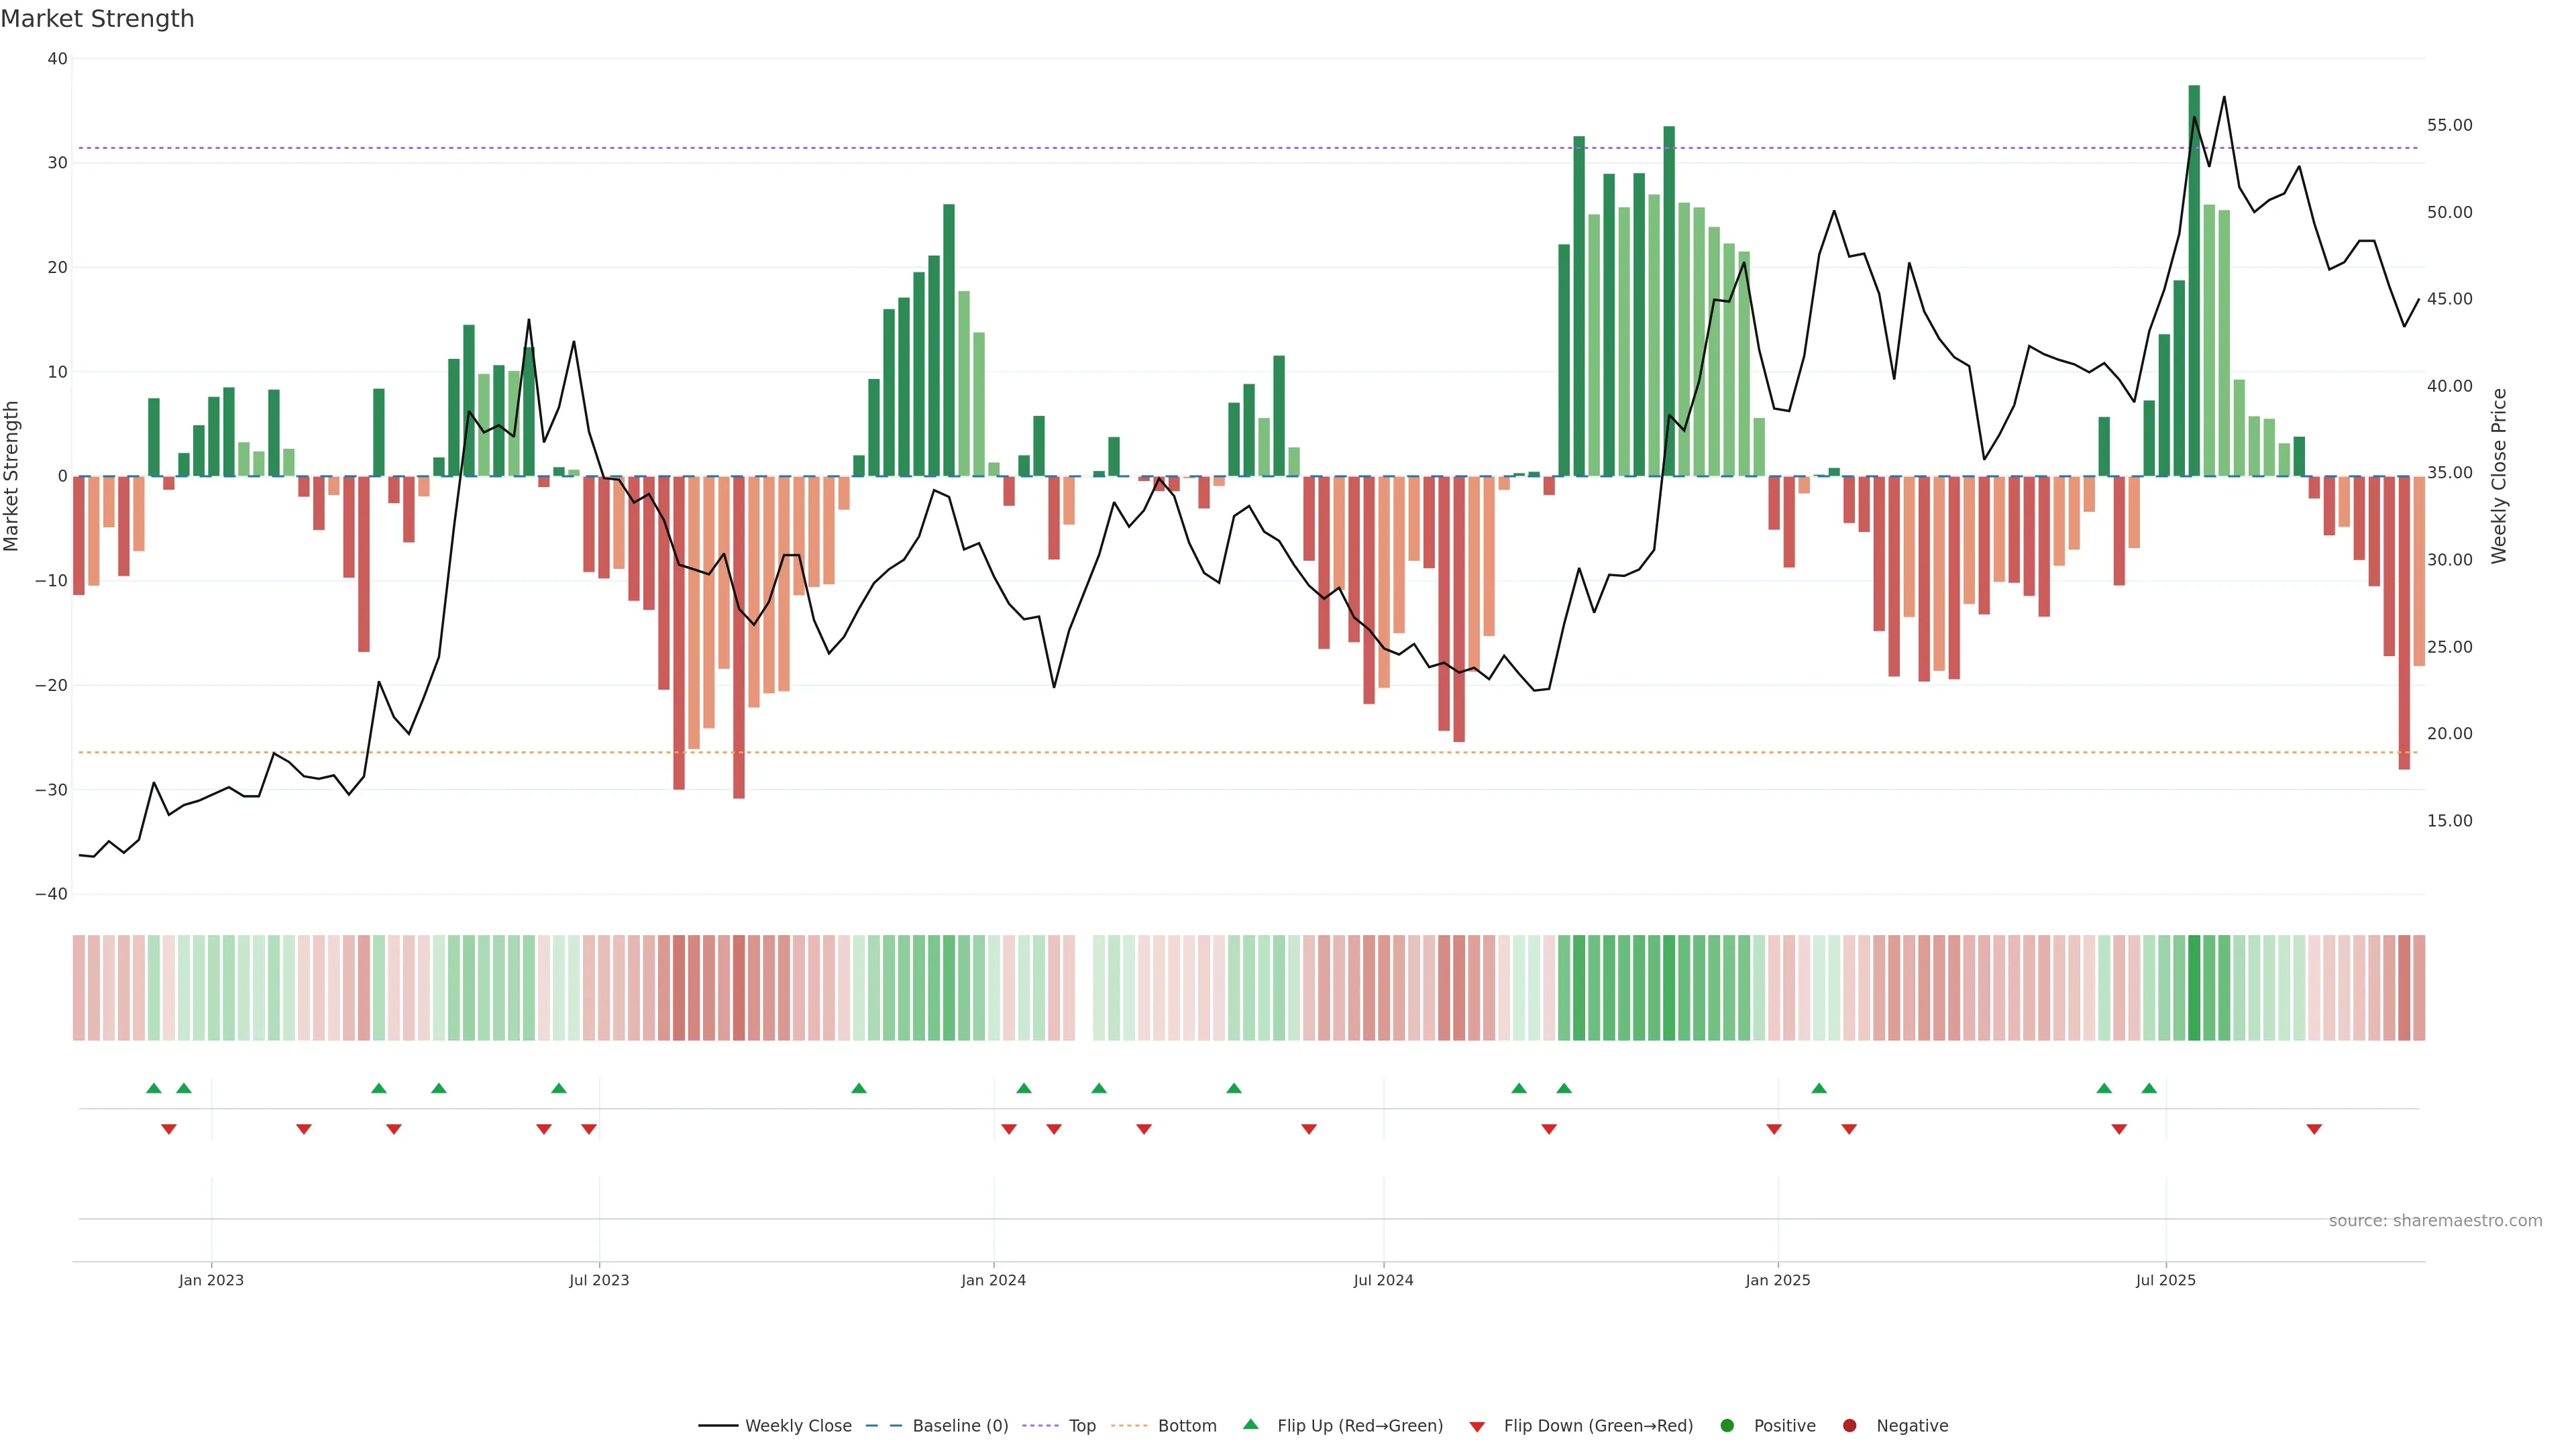Click the darkest green heatmap cell
This screenshot has height=1449, width=2576.
(2194, 987)
